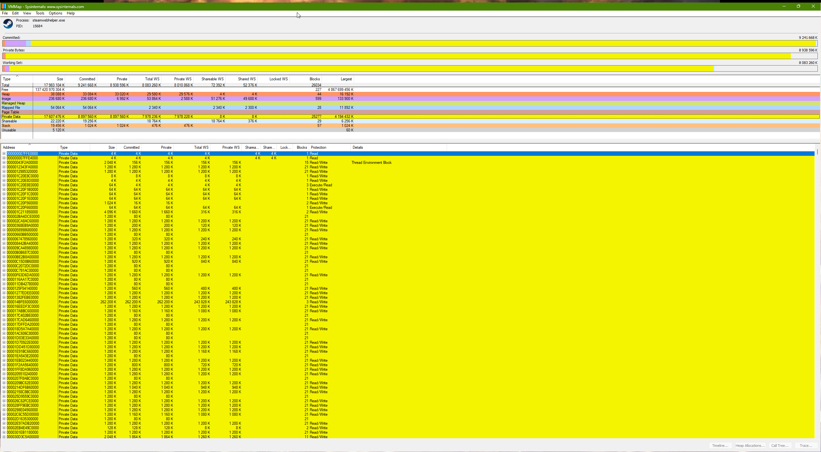821x452 pixels.
Task: Open Heap Allocations dialog
Action: pos(750,446)
